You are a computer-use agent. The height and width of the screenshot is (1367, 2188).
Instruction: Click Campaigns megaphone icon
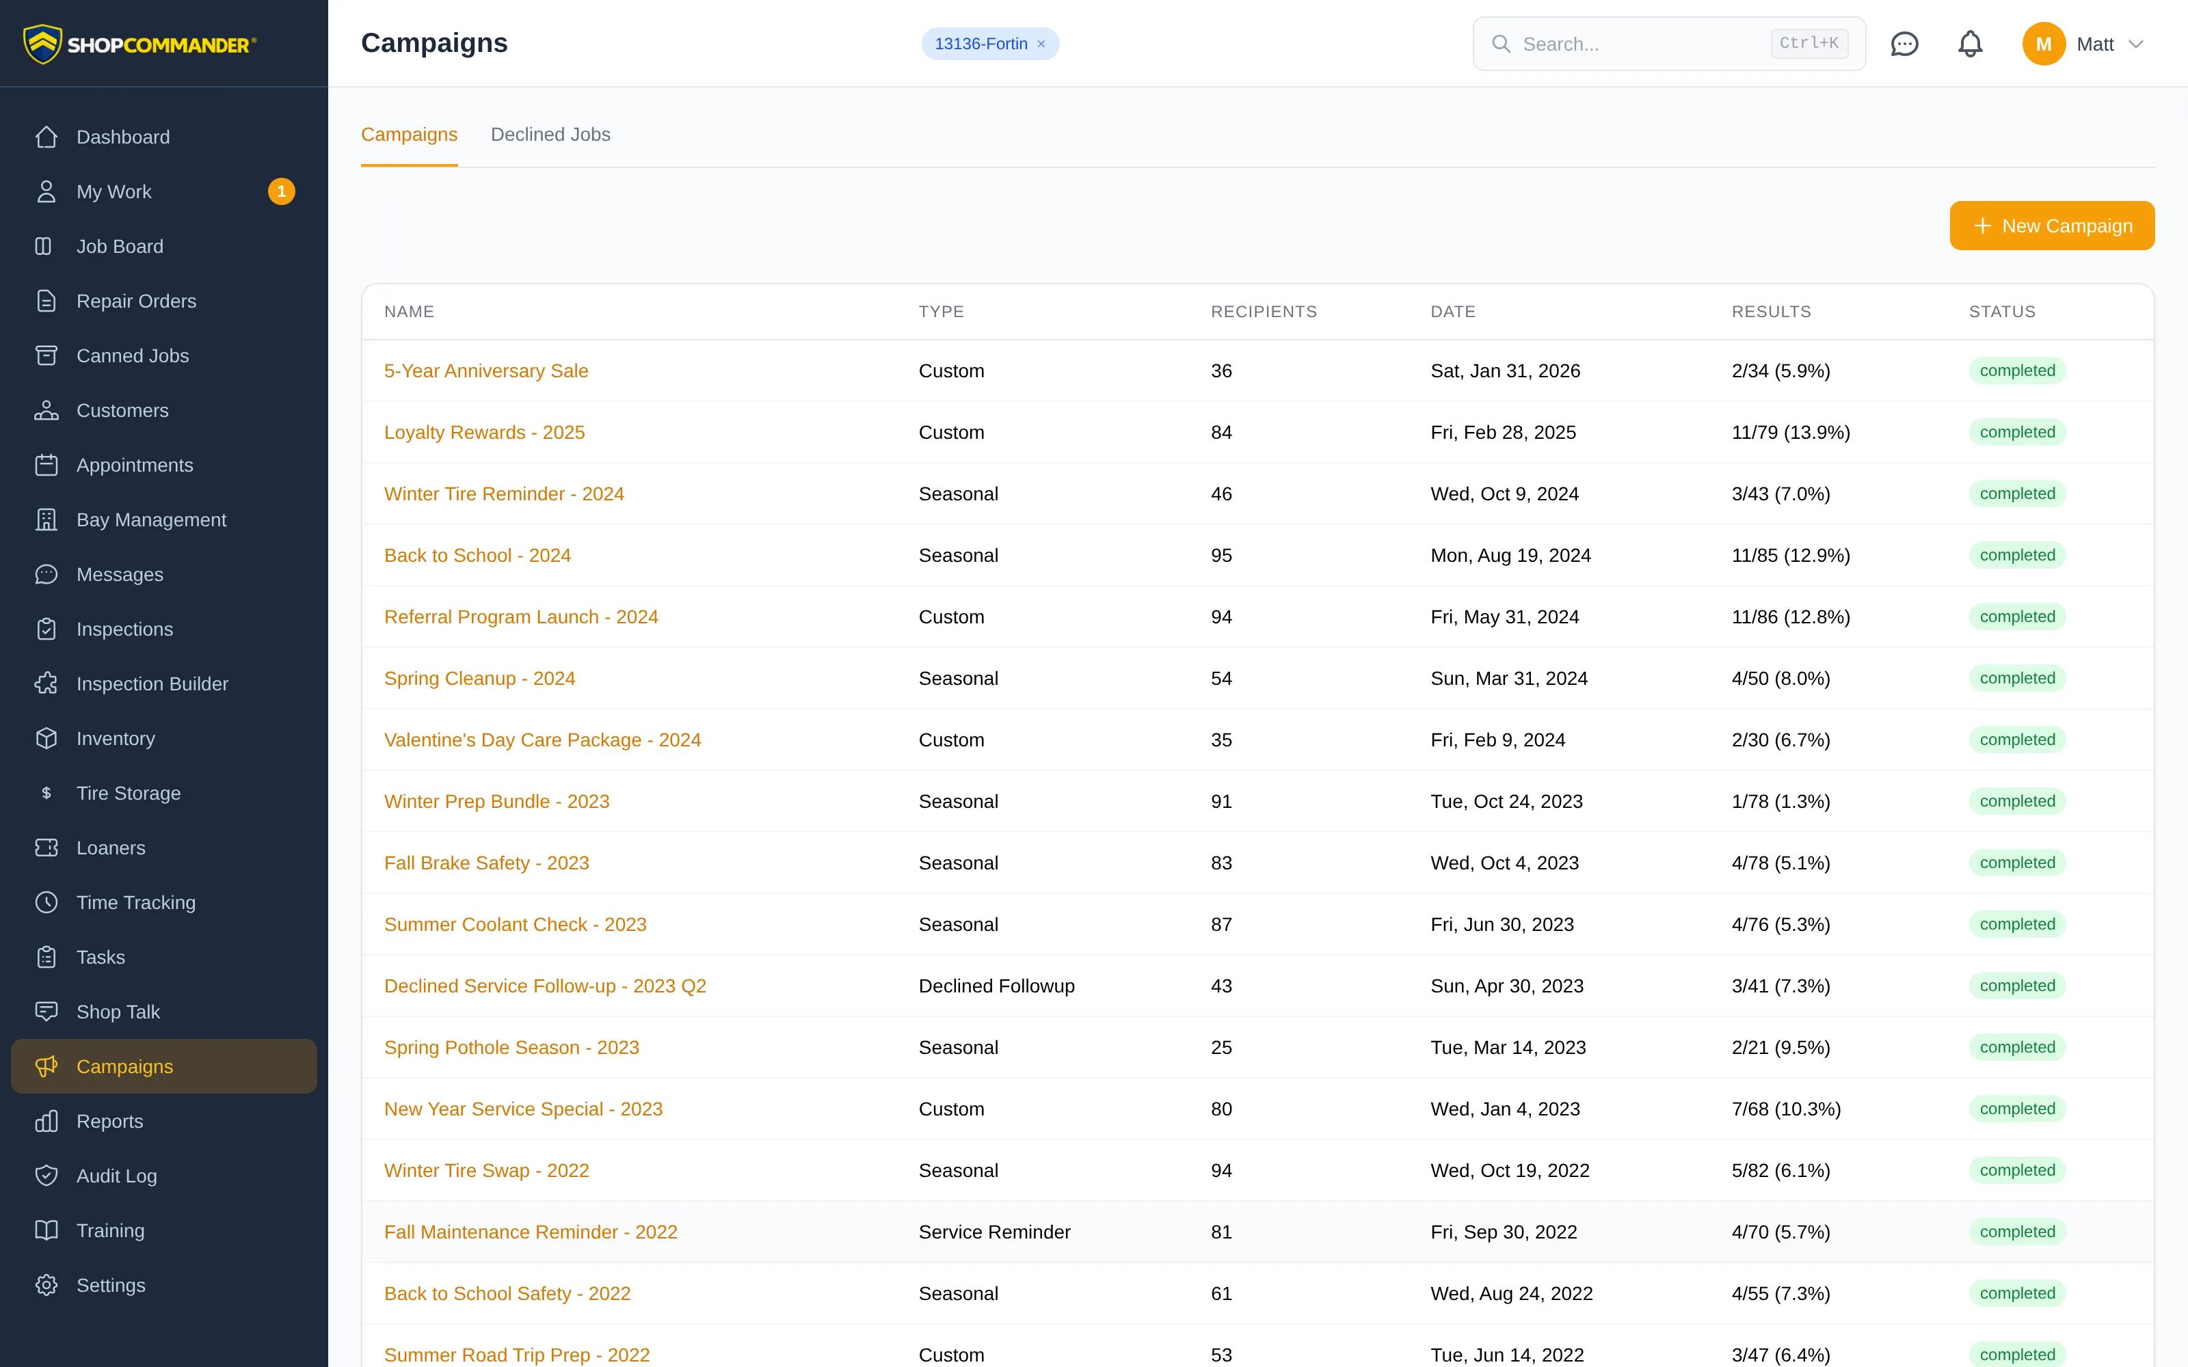click(46, 1067)
